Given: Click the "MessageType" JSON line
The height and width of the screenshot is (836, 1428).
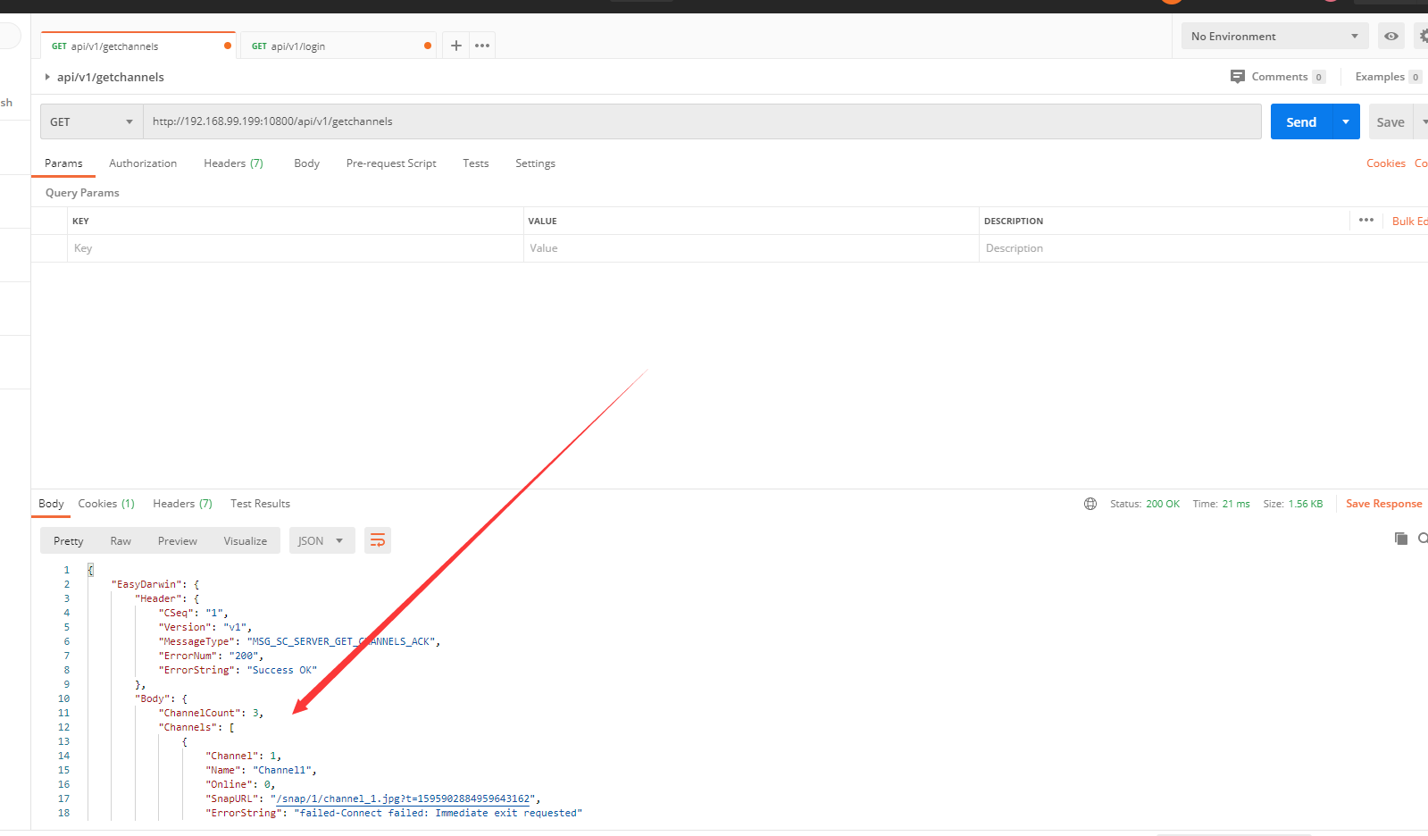Looking at the screenshot, I should pos(299,641).
